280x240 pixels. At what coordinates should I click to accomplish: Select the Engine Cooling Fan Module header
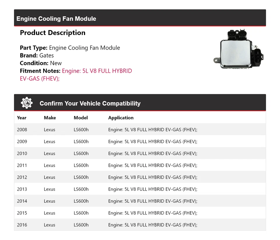(56, 19)
